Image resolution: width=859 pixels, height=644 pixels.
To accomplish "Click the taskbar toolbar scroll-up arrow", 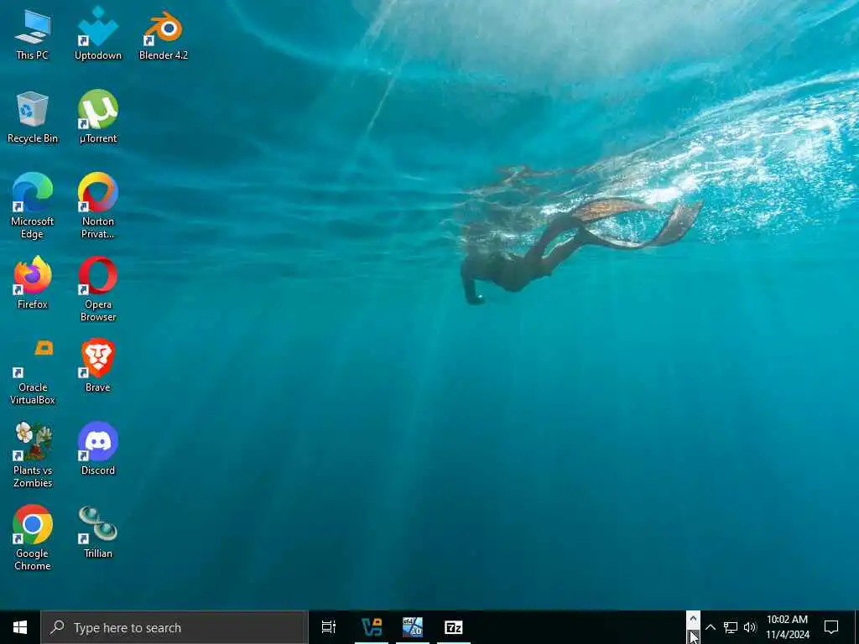I will pos(693,619).
